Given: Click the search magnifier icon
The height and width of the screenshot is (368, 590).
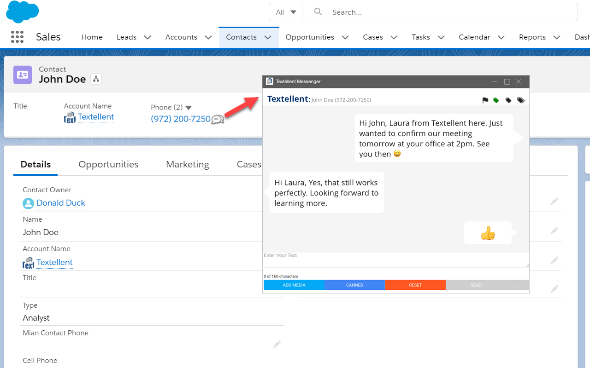Looking at the screenshot, I should [318, 12].
